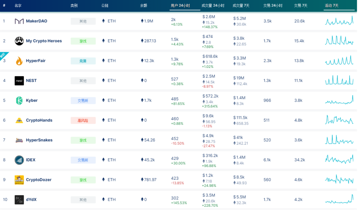Open HyperFair 7-day activity sparkline
The height and width of the screenshot is (210, 359).
[339, 60]
